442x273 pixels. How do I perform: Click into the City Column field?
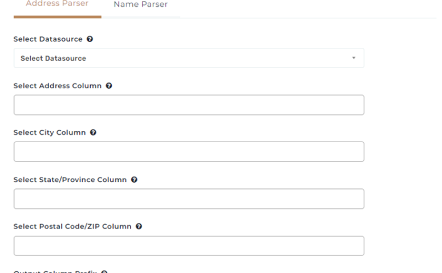188,152
